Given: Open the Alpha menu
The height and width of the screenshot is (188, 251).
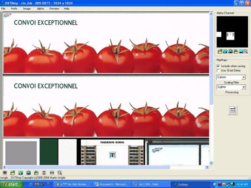Looking at the screenshot, I should pyautogui.click(x=40, y=9).
